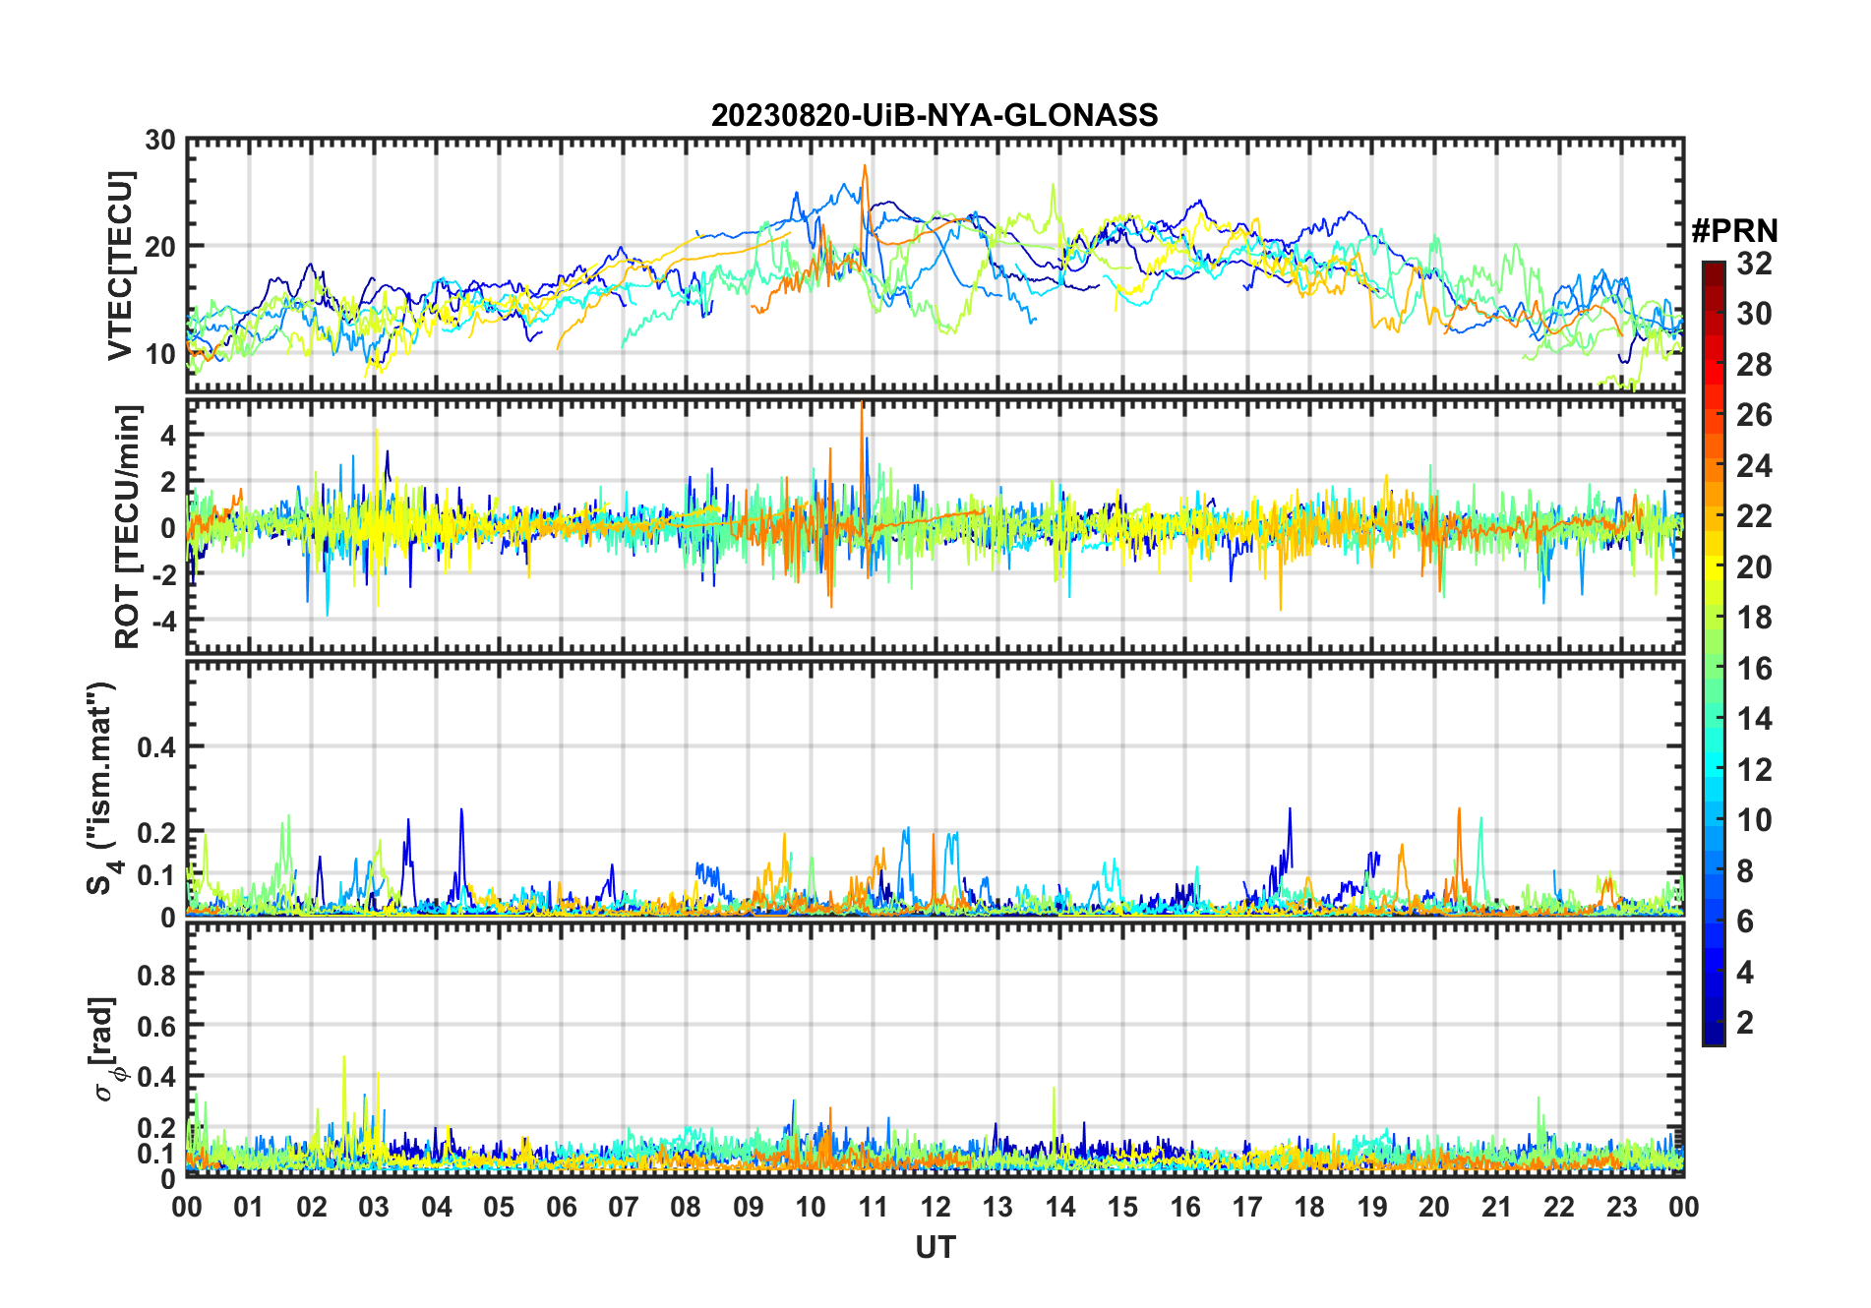Click x-axis tick label 06

(x=561, y=1207)
